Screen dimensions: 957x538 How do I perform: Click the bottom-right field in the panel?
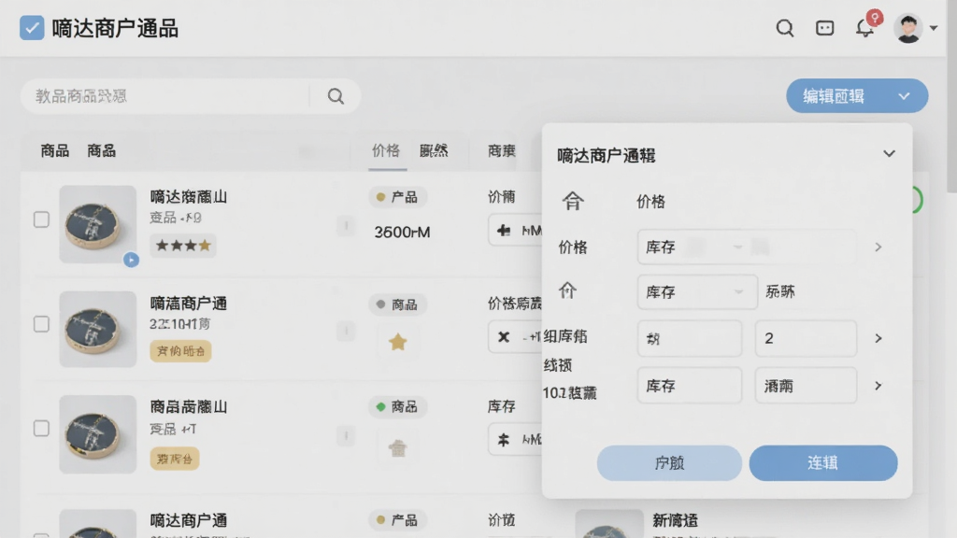coord(807,386)
